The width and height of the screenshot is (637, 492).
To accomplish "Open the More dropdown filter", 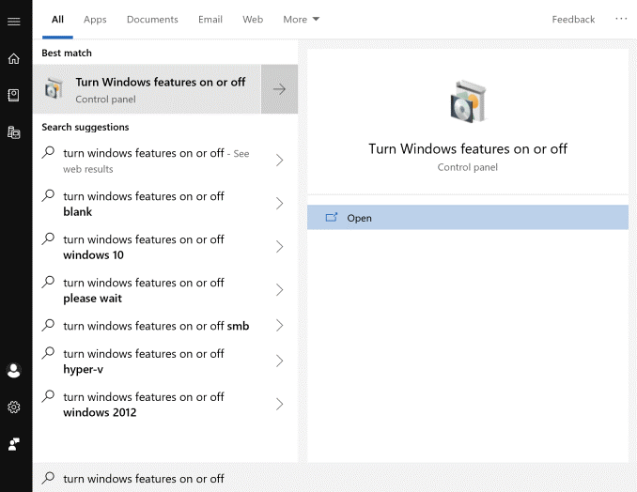I will coord(301,19).
